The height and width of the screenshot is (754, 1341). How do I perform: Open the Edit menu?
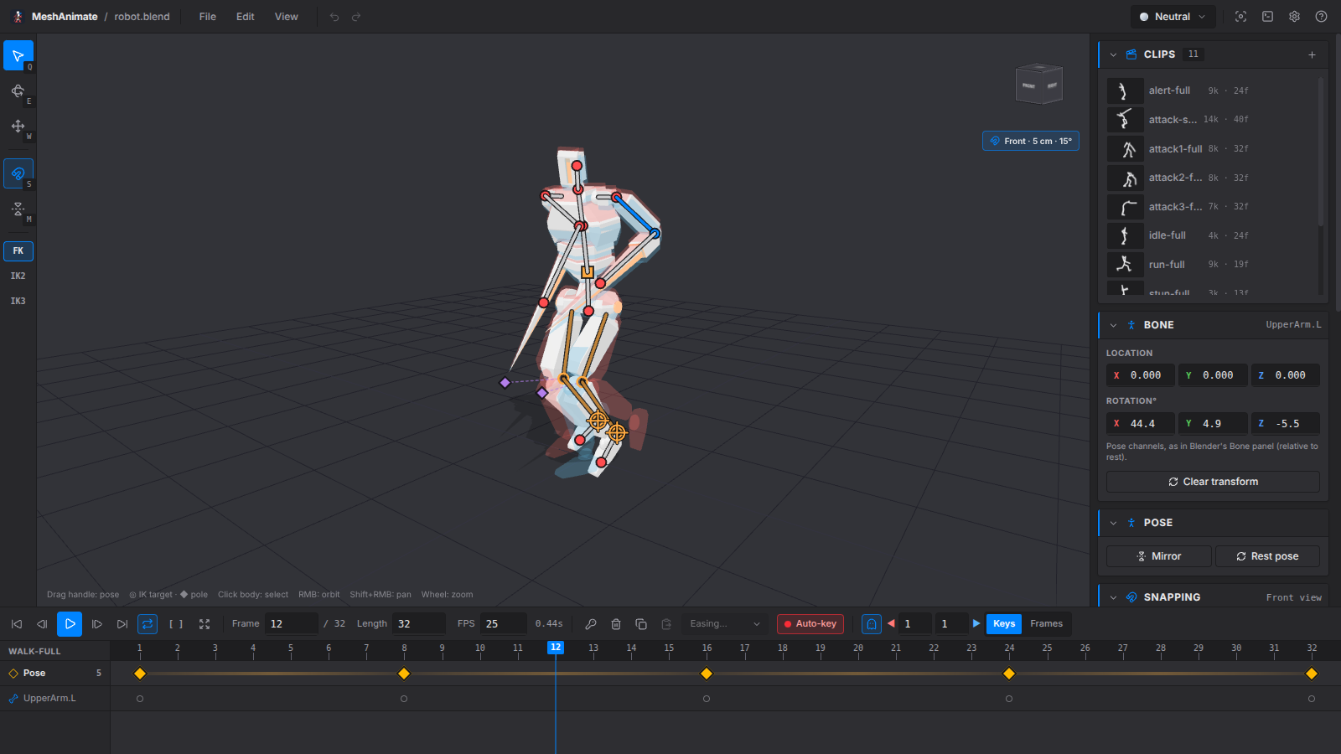pos(246,17)
